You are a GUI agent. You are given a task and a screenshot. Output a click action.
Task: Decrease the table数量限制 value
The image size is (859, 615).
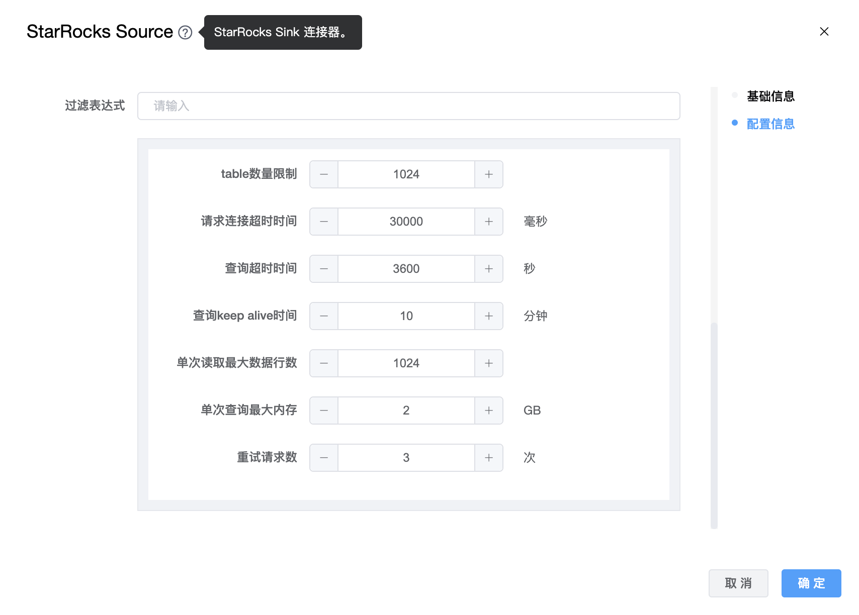tap(324, 174)
